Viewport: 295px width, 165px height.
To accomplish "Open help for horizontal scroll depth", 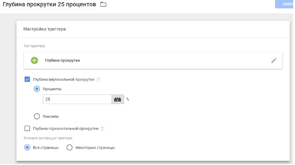I will (x=102, y=129).
